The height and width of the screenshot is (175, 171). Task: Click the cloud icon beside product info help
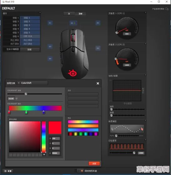click(167, 9)
